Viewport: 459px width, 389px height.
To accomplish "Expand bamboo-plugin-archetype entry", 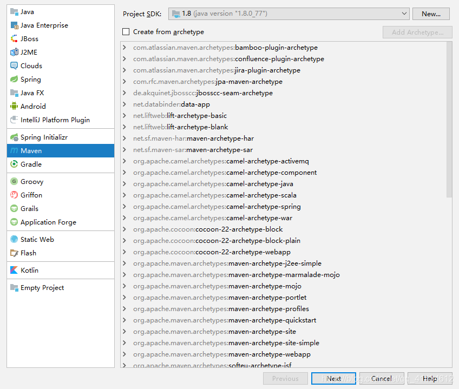I will [x=124, y=48].
